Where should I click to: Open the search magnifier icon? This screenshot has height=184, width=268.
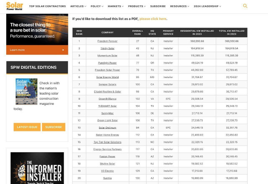[x=245, y=6]
